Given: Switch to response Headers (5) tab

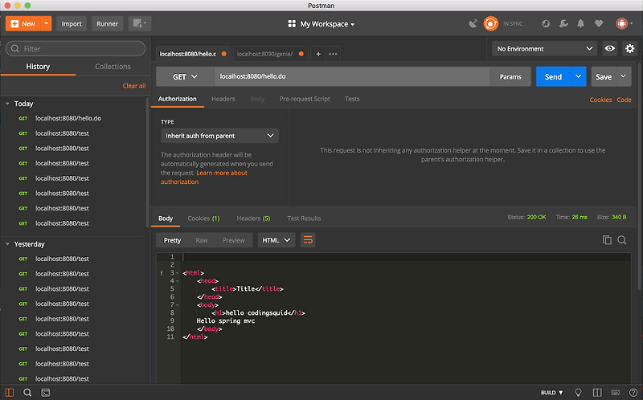Looking at the screenshot, I should click(253, 218).
